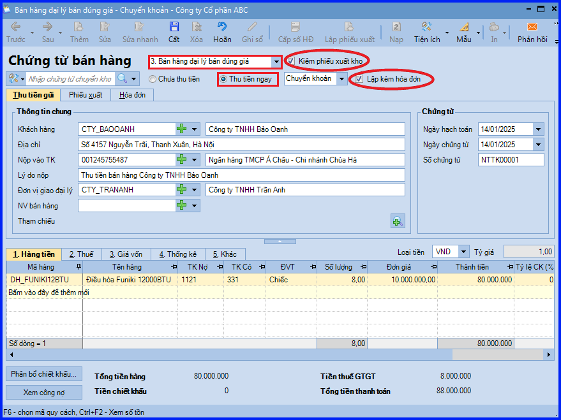The width and height of the screenshot is (561, 420).
Task: Open the Tiện ích tools icon
Action: click(426, 27)
